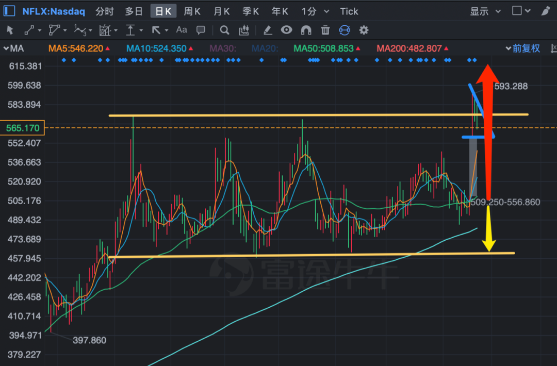Switch to 月K monthly chart tab
The image size is (557, 366).
tap(221, 11)
